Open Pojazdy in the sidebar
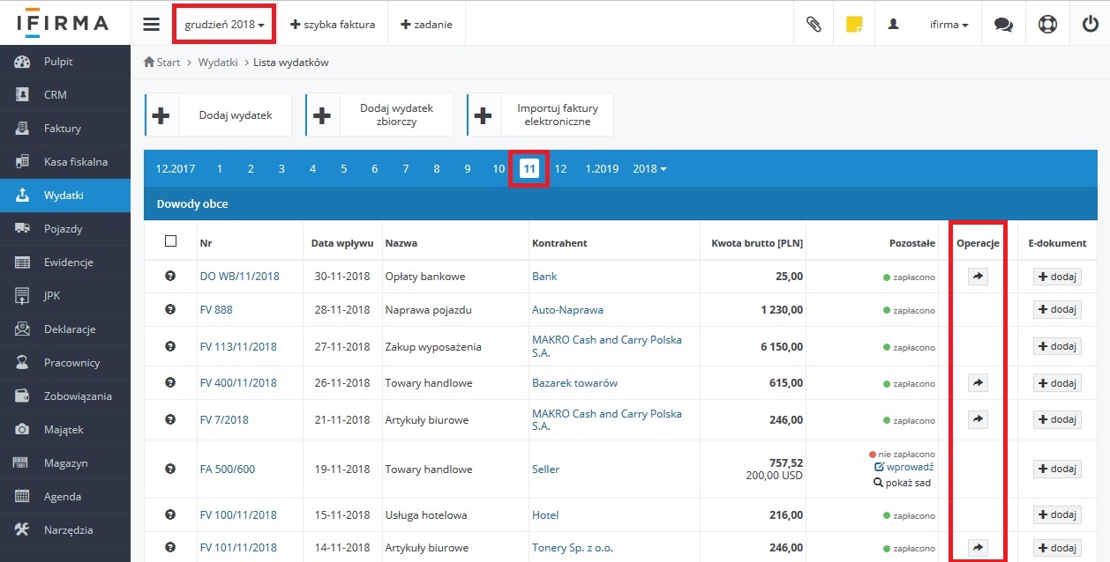This screenshot has height=562, width=1110. [x=65, y=229]
